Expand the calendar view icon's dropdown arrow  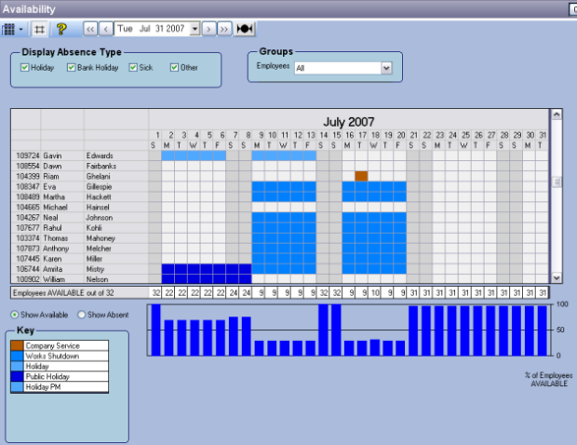pos(20,29)
